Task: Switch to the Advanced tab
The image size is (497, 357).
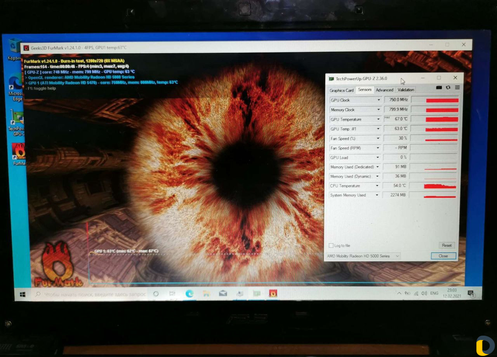Action: coord(384,90)
